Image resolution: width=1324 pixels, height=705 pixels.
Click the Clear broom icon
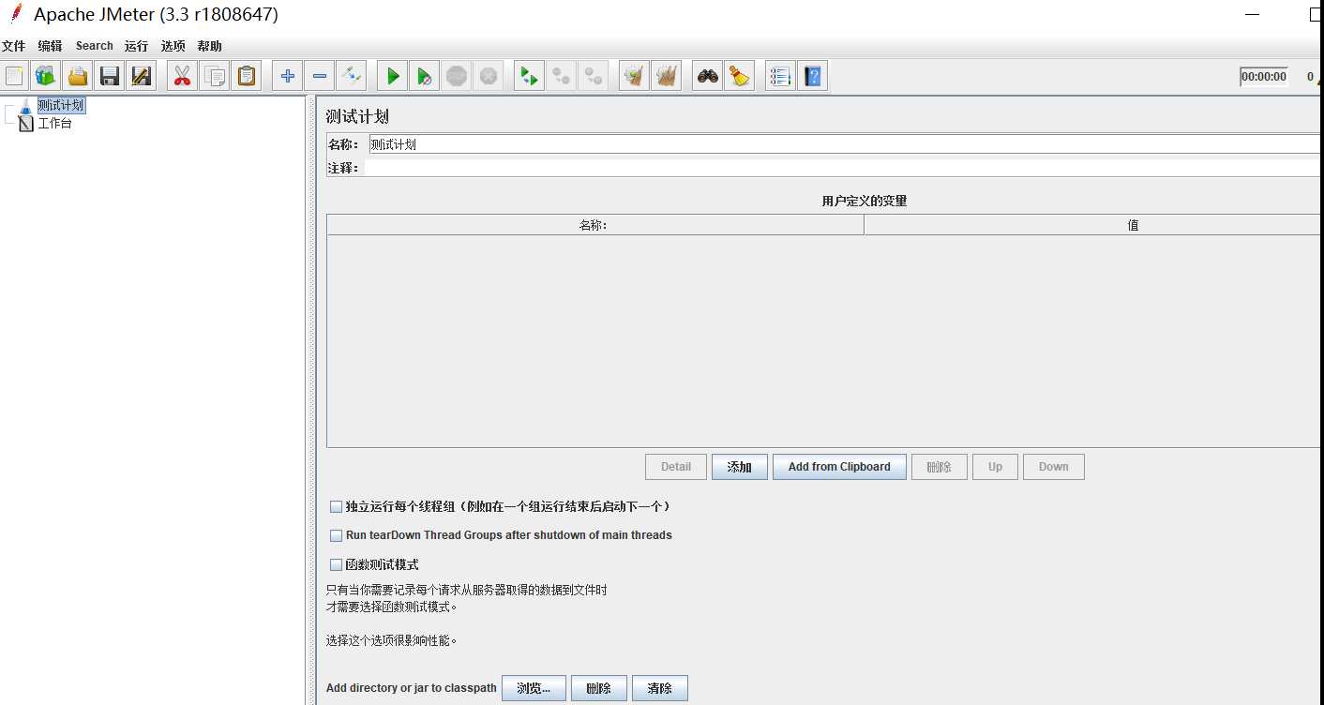point(635,76)
